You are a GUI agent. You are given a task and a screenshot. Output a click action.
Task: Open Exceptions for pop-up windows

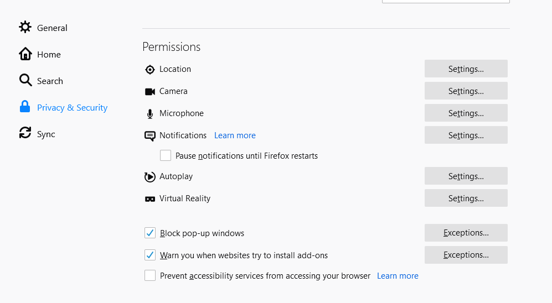pos(466,233)
